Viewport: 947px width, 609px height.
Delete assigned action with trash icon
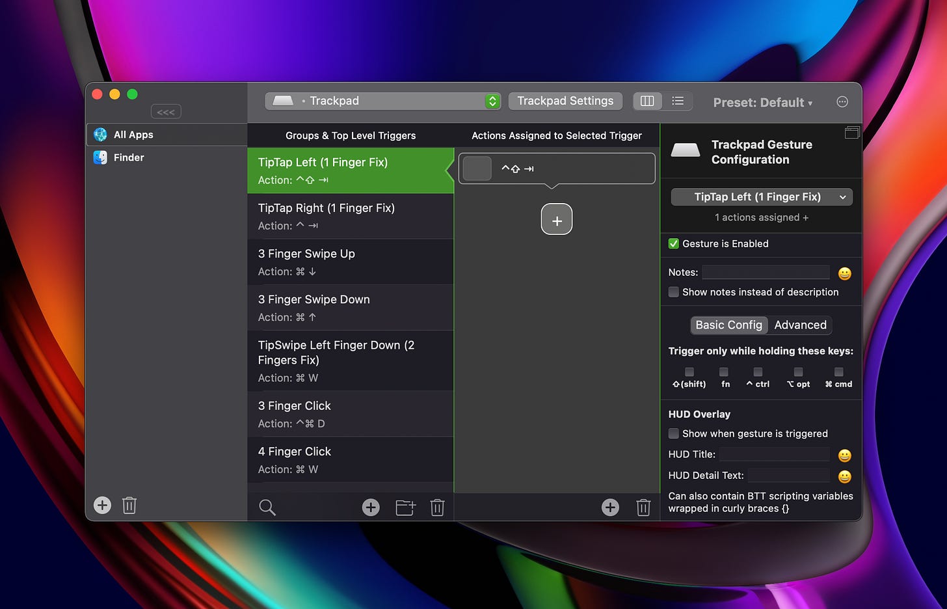point(643,507)
